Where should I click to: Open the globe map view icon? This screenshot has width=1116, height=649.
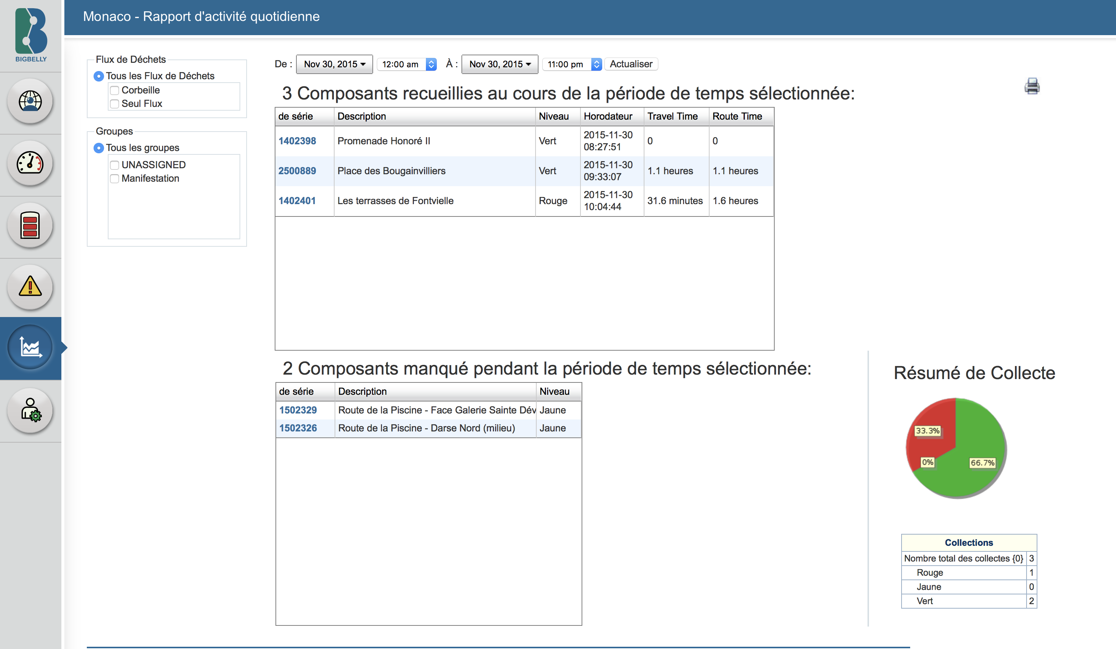point(30,101)
